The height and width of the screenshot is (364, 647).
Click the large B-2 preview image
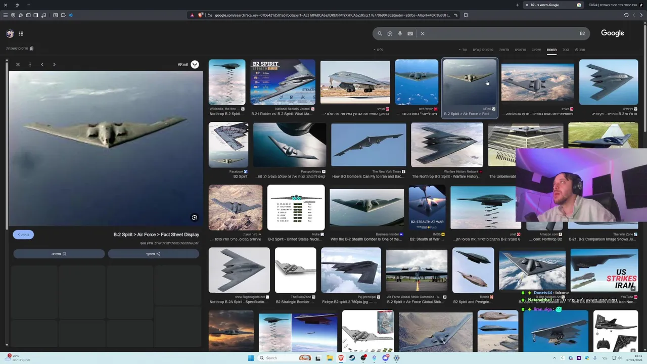pyautogui.click(x=106, y=148)
